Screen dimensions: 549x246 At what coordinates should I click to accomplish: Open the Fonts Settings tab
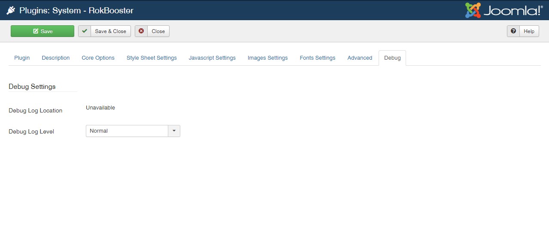[318, 58]
